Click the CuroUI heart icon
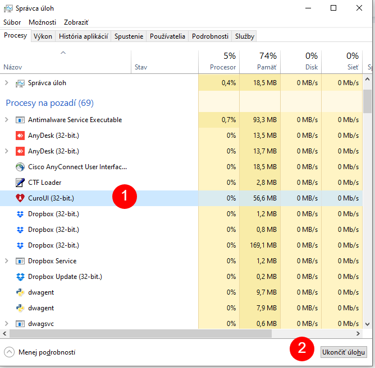 [20, 198]
